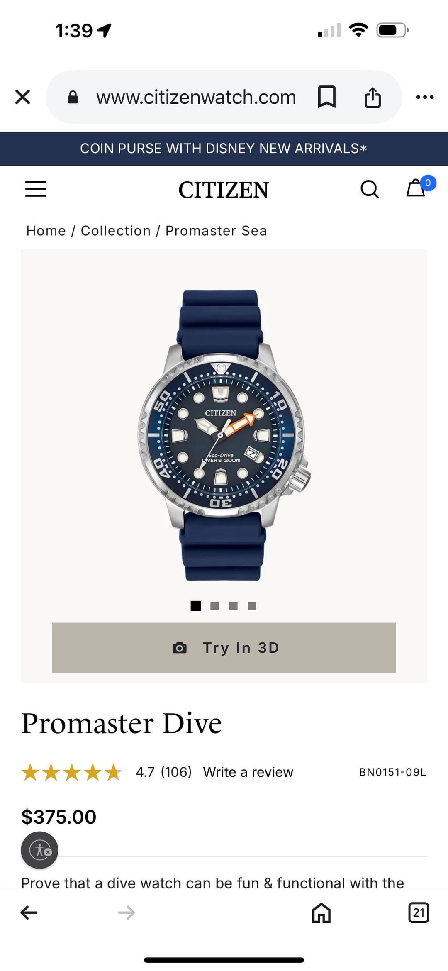Open the three-dot browser options menu
The width and height of the screenshot is (448, 971).
coord(425,97)
